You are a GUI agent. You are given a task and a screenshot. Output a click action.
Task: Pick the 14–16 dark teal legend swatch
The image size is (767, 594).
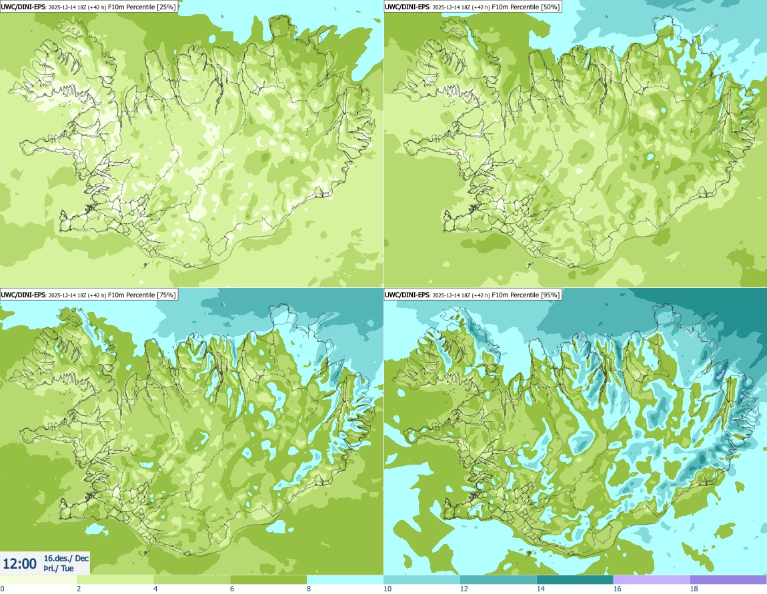(x=575, y=580)
